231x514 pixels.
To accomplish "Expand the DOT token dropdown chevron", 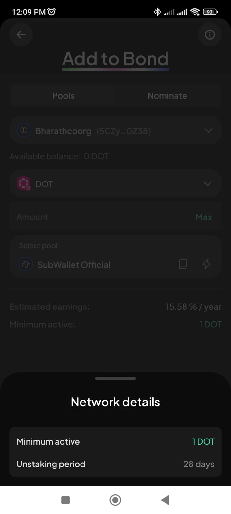I will click(208, 183).
